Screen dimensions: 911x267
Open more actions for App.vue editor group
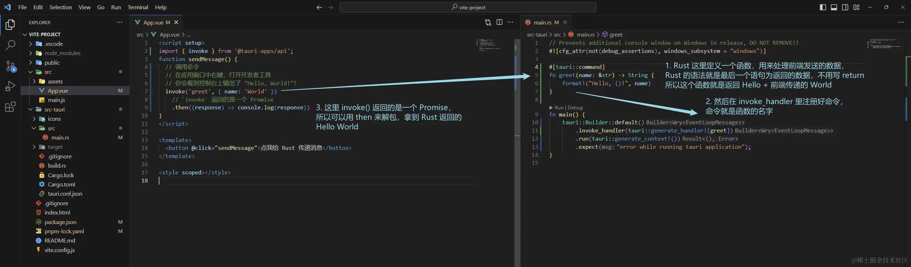510,22
